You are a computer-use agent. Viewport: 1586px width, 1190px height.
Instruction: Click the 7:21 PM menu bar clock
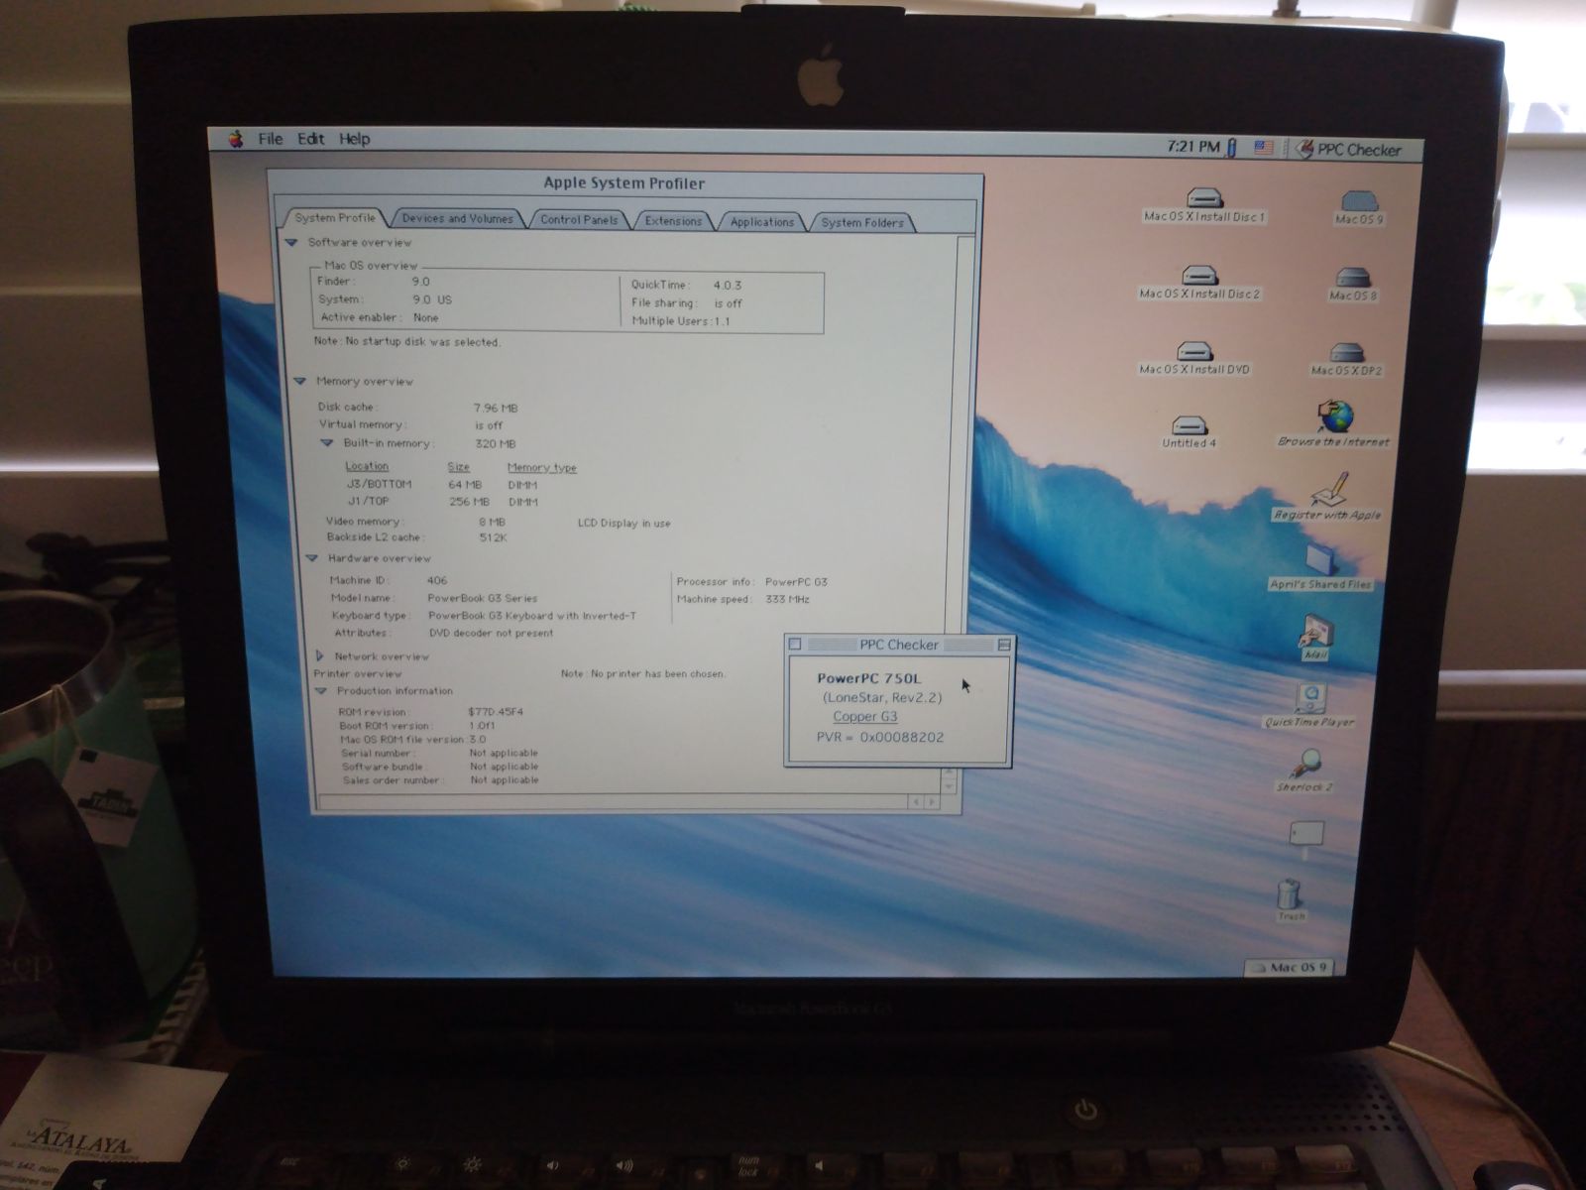click(x=1192, y=147)
